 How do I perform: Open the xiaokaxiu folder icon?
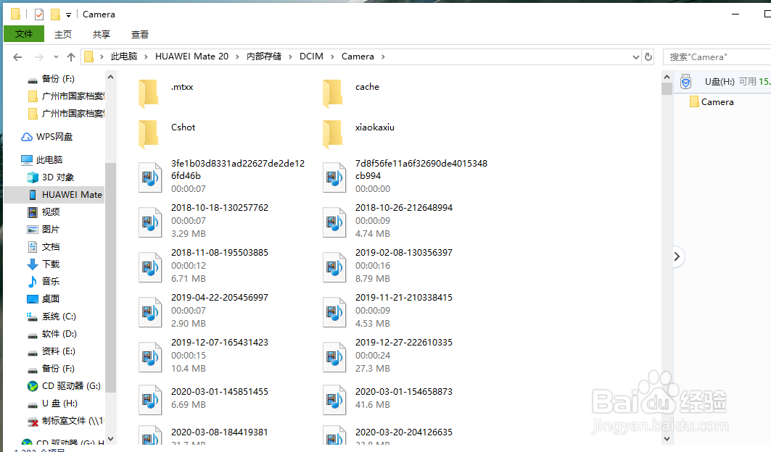click(x=333, y=134)
